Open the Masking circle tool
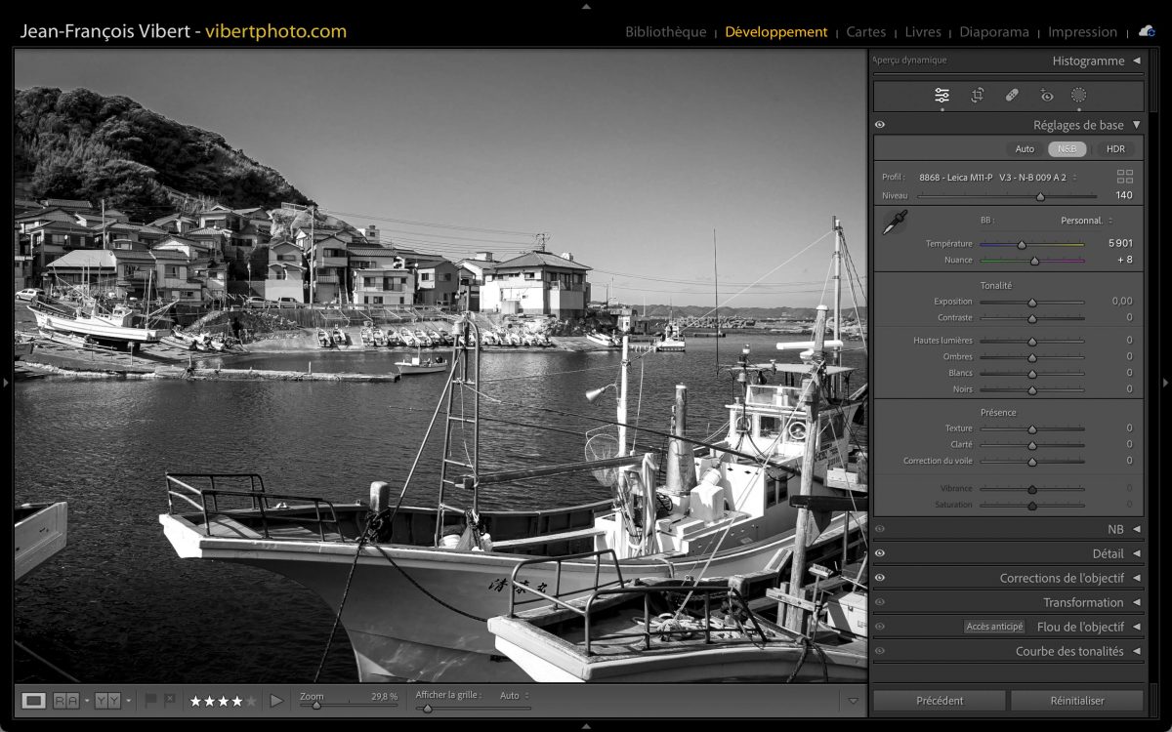 [x=1078, y=95]
